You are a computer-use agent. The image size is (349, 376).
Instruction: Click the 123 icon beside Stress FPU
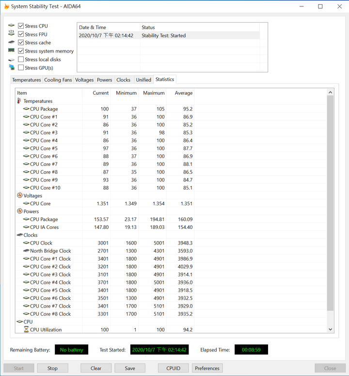11,33
